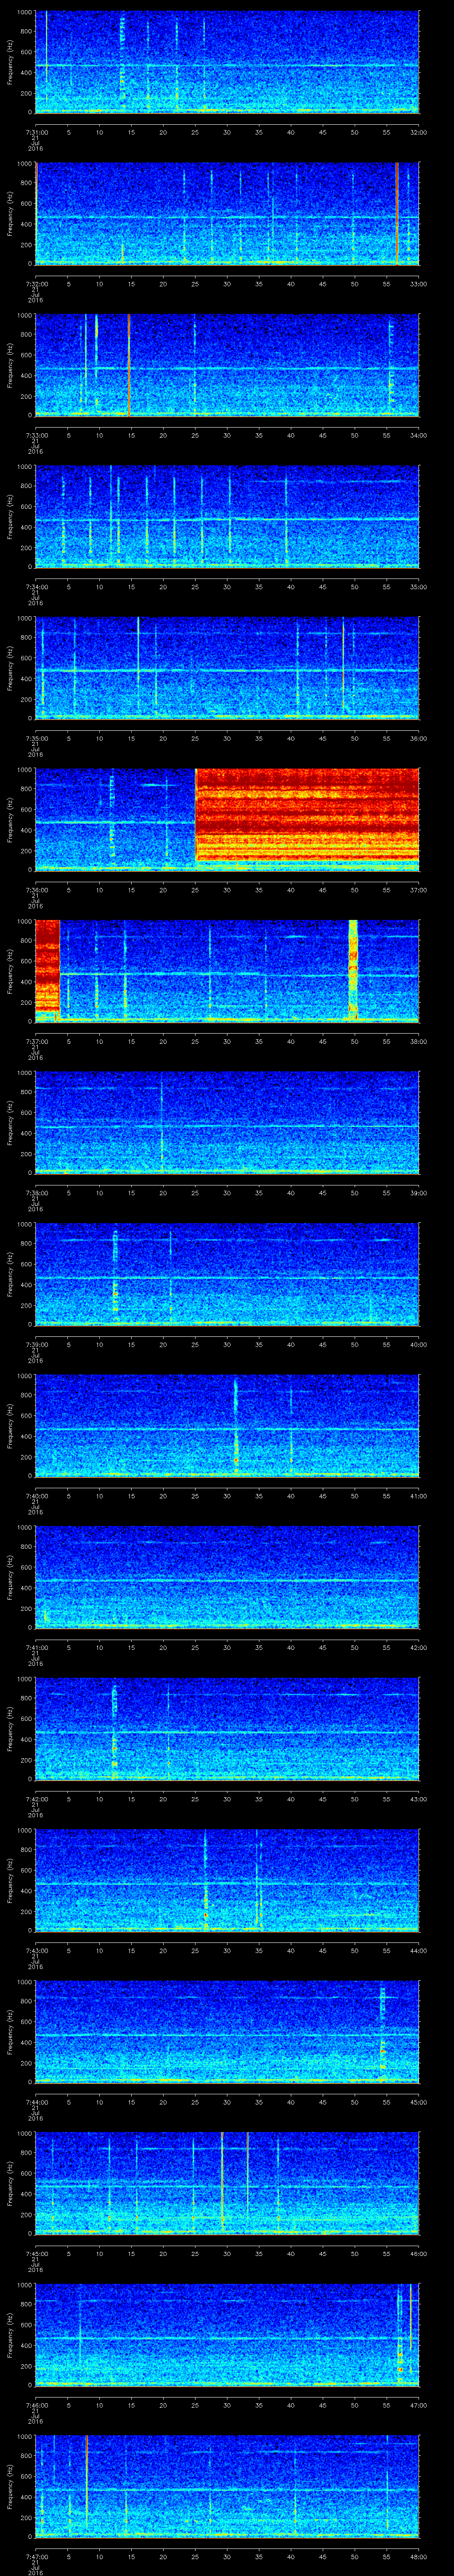Image resolution: width=454 pixels, height=2576 pixels.
Task: Click the 7:38:00 time axis label
Action: click(x=36, y=1193)
